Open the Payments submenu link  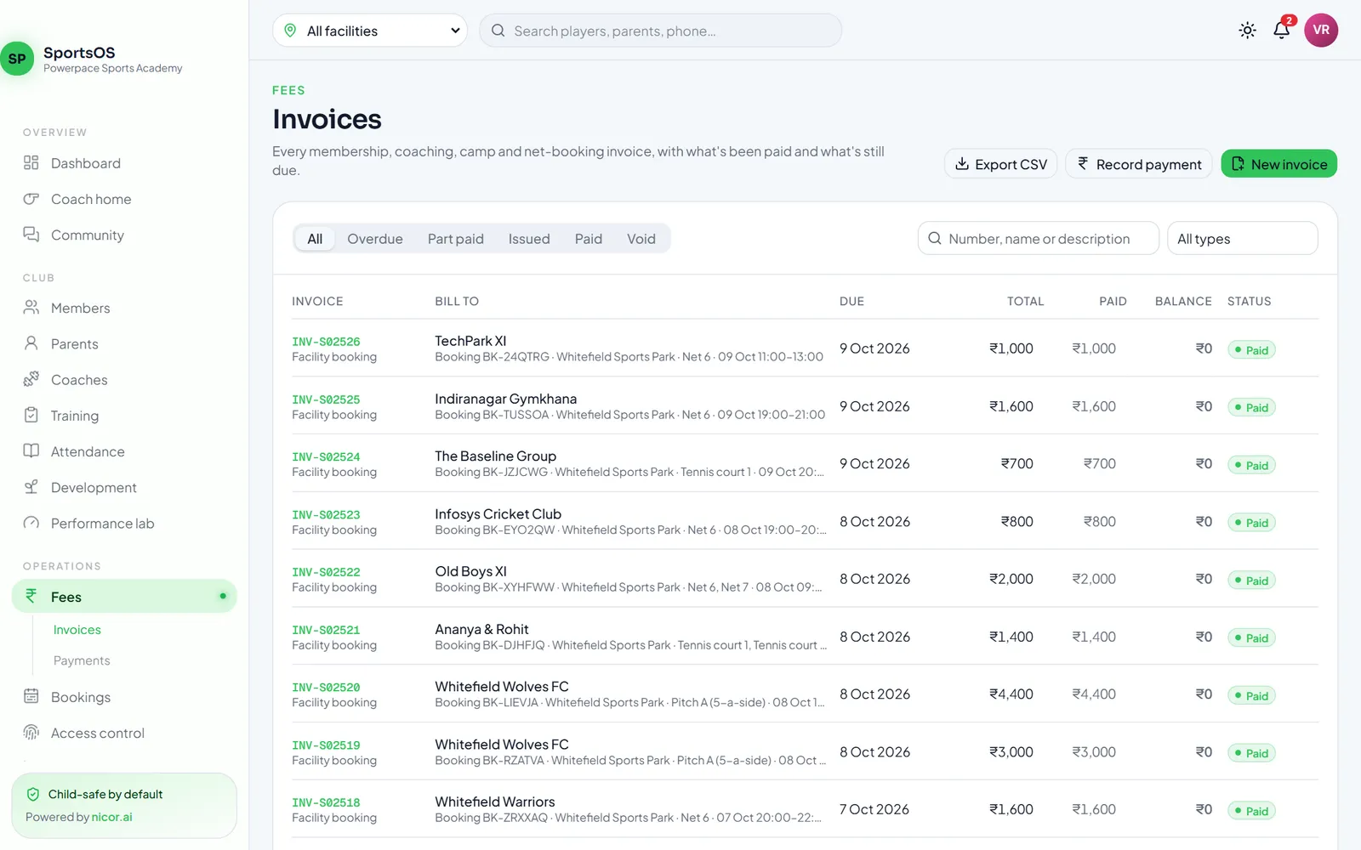coord(82,660)
